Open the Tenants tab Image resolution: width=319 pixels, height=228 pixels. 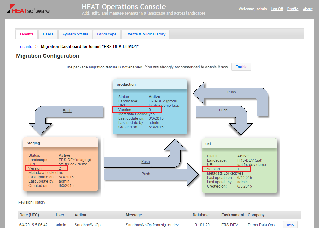(26, 34)
